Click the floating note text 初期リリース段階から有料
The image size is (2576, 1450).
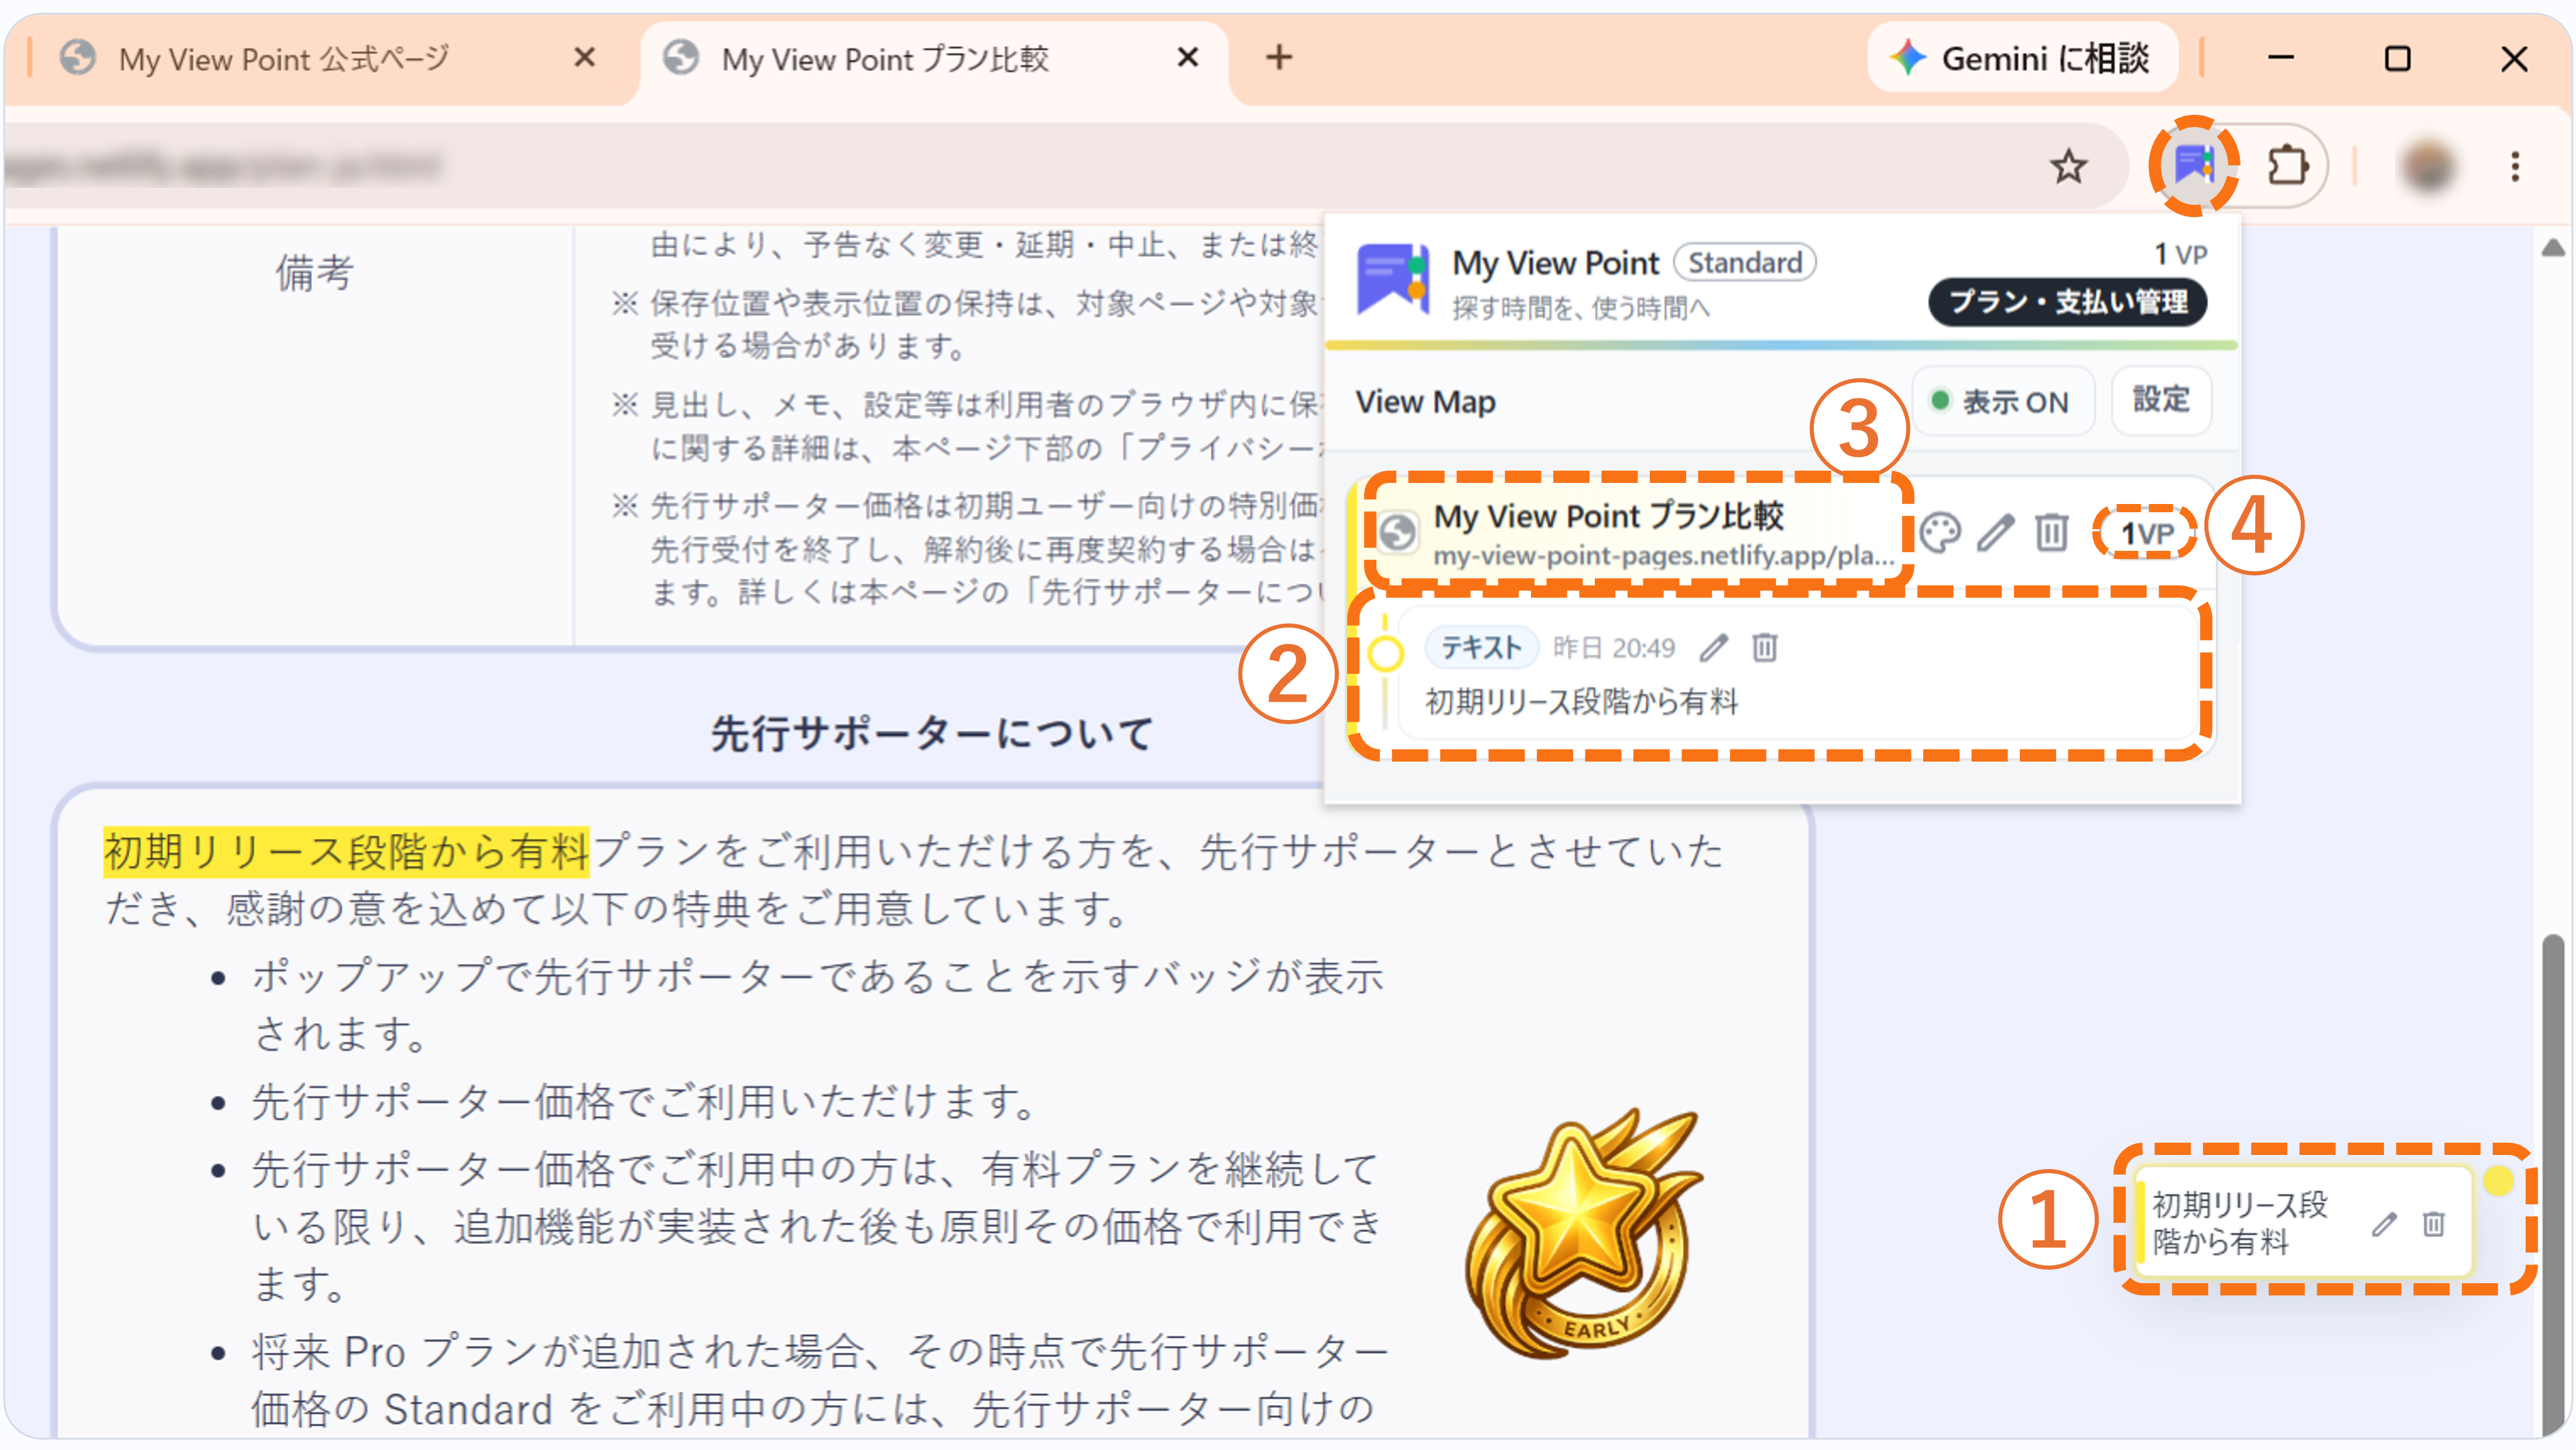[2240, 1223]
